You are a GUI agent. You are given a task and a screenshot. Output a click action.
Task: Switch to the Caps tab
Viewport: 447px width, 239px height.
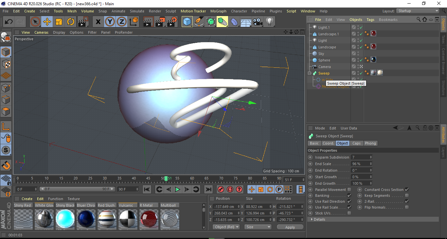(x=356, y=143)
